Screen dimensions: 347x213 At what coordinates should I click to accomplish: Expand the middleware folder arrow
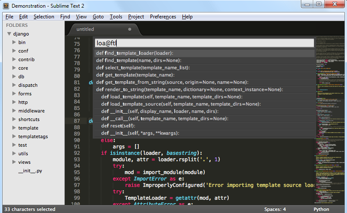click(14, 110)
